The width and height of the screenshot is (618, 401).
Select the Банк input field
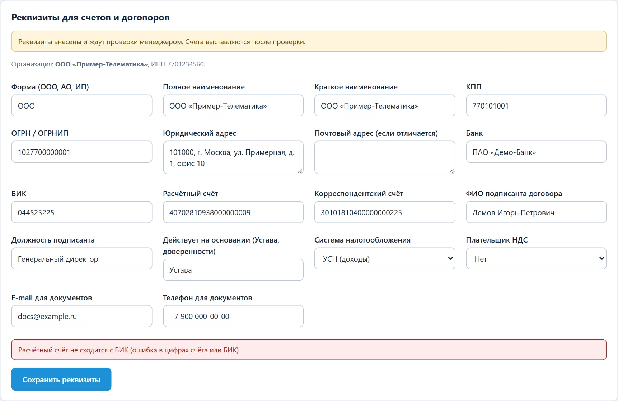pyautogui.click(x=536, y=152)
